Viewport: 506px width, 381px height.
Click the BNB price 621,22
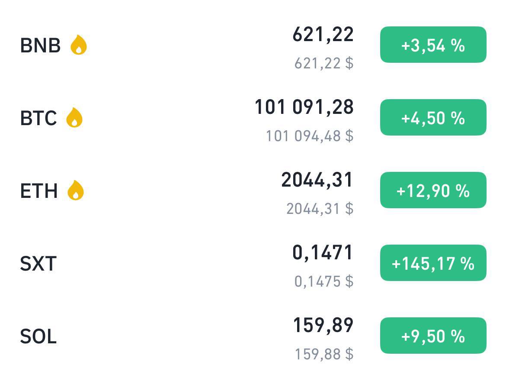click(x=323, y=35)
